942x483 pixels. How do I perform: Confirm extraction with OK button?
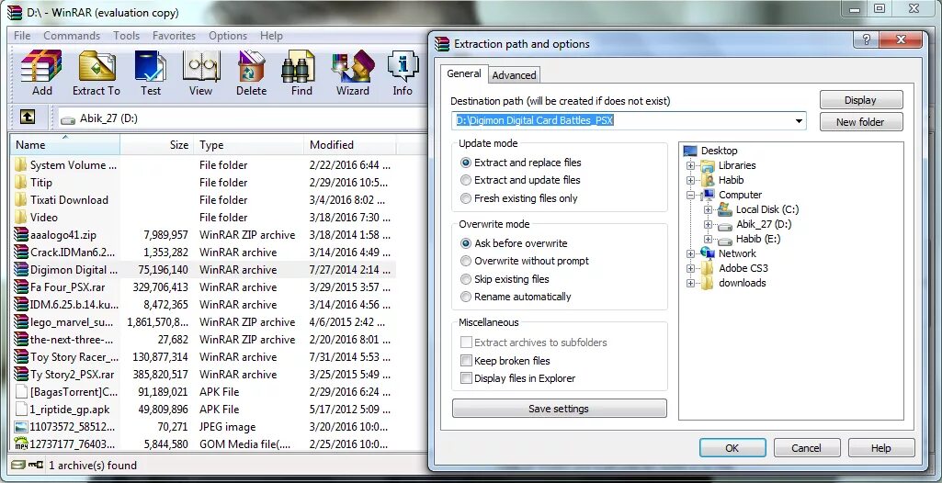point(732,448)
